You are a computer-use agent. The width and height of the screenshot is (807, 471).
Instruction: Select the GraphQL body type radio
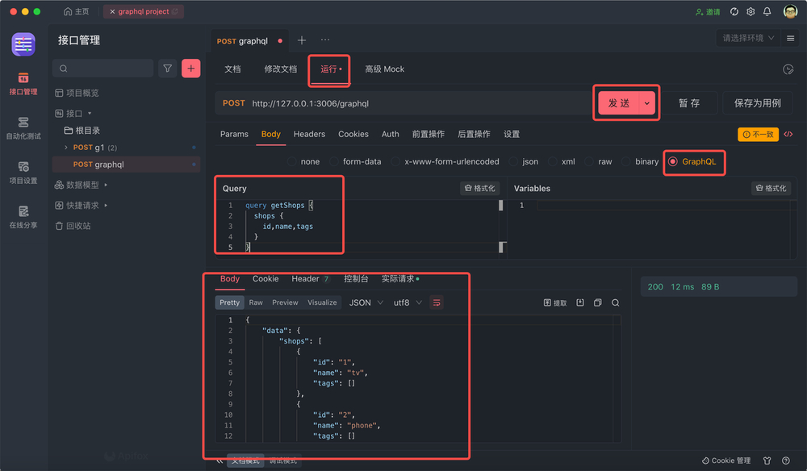pyautogui.click(x=694, y=161)
